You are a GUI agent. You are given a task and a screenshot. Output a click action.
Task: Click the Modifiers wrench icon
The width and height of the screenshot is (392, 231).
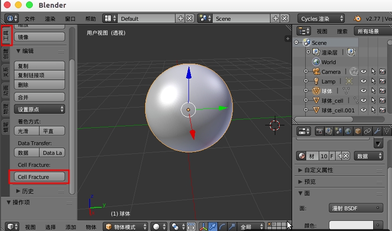377,131
